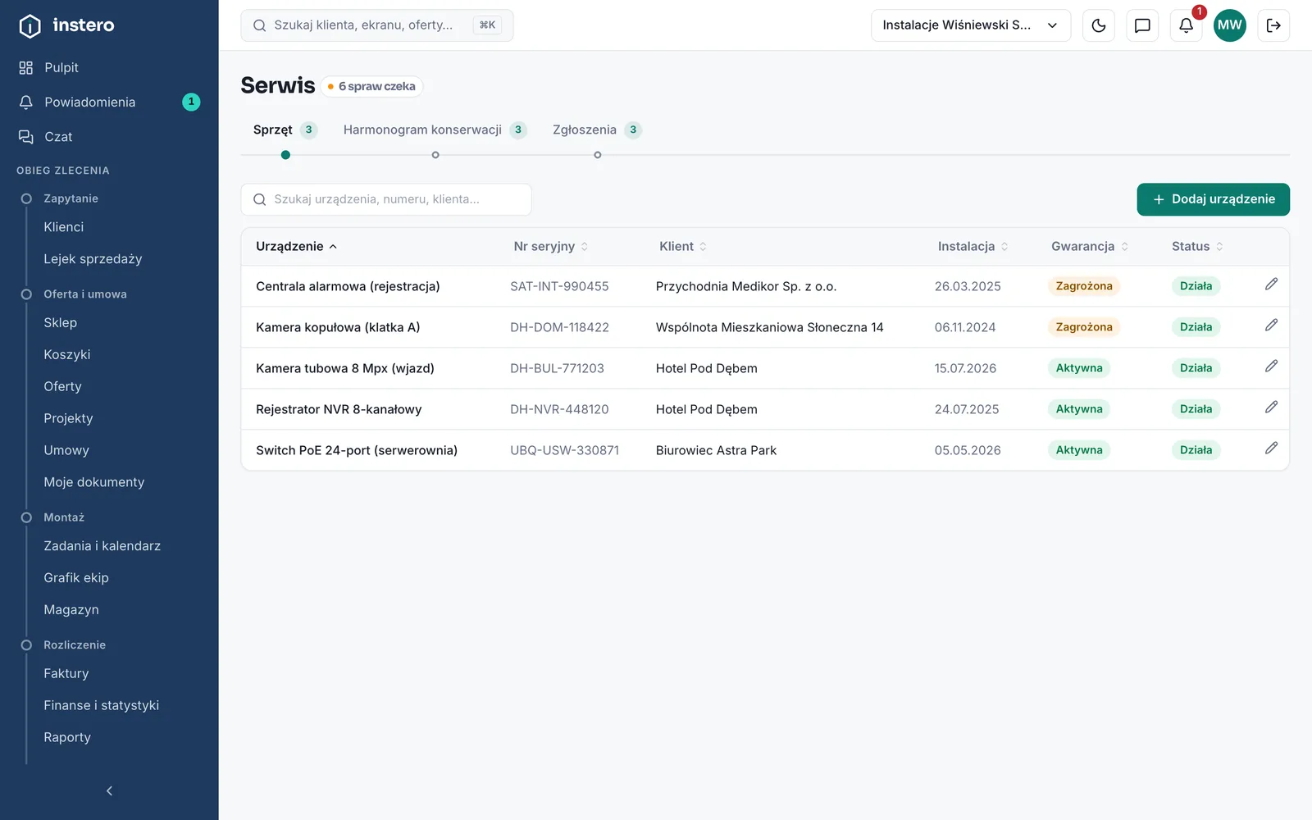Click client Biurowiec Astra Park
The height and width of the screenshot is (820, 1312).
(716, 450)
